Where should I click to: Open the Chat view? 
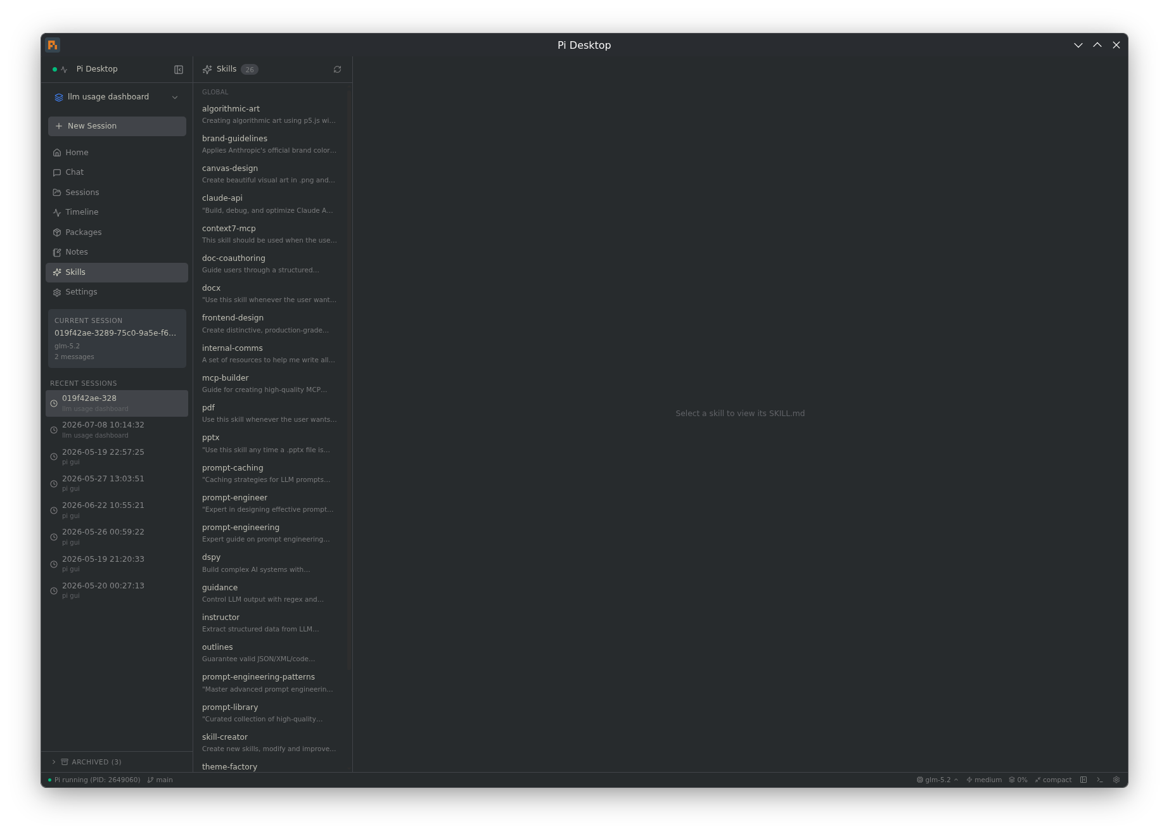117,172
